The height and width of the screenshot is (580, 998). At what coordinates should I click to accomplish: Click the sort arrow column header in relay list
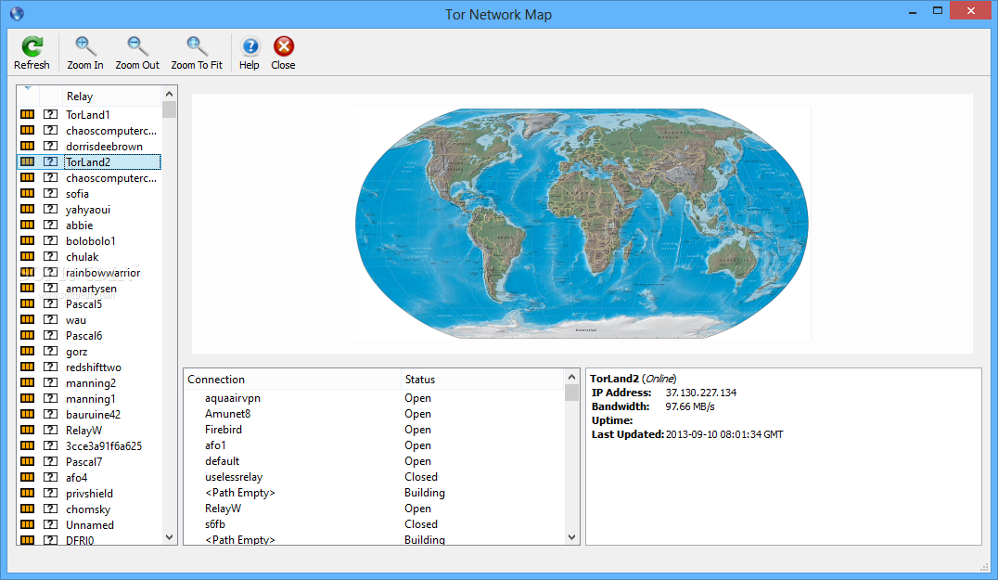click(x=28, y=97)
